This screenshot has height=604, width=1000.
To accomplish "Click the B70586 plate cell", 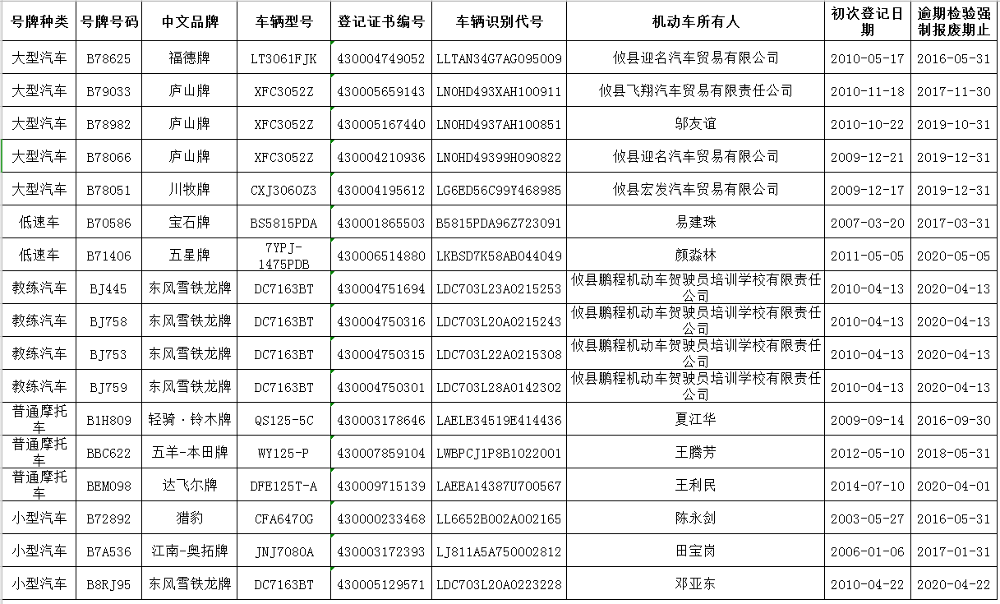I will click(x=108, y=223).
